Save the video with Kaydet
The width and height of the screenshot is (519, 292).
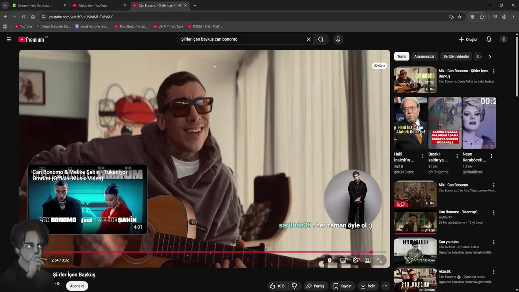(342, 286)
